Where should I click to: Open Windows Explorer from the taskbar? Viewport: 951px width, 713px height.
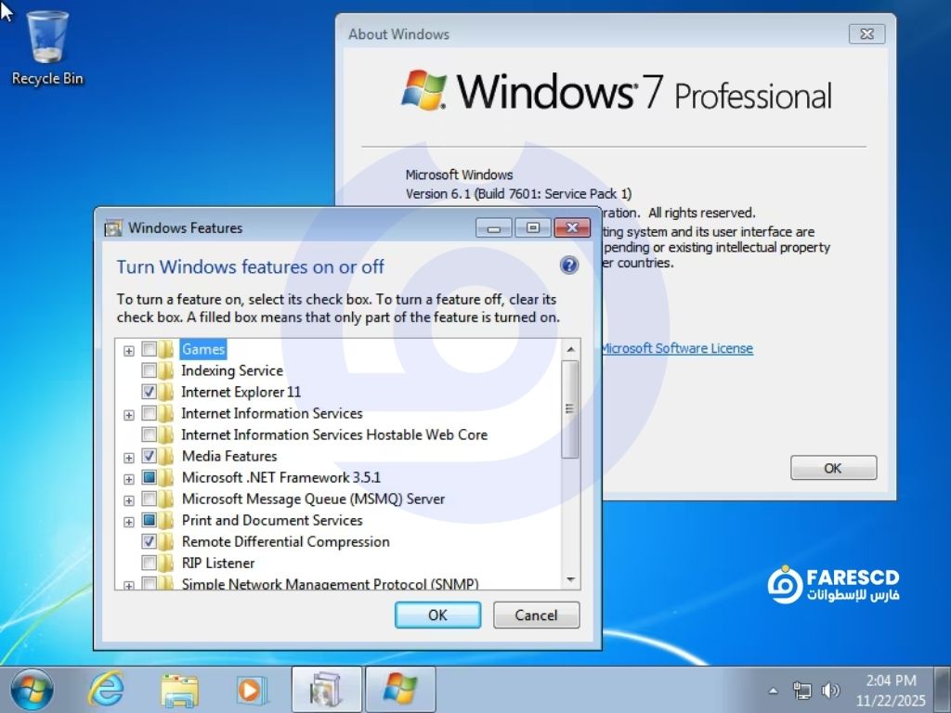click(179, 690)
